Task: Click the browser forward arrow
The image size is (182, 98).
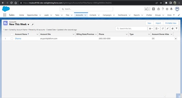Action: click(7, 3)
